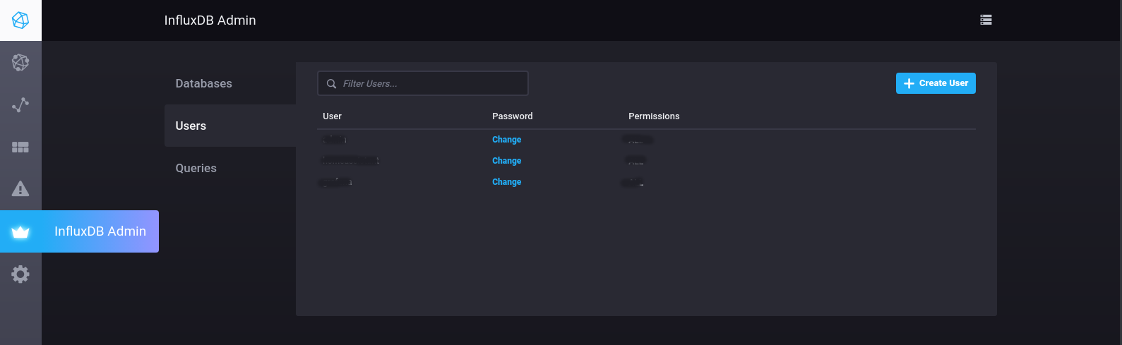Open the Queries tab
The width and height of the screenshot is (1122, 345).
coord(196,168)
